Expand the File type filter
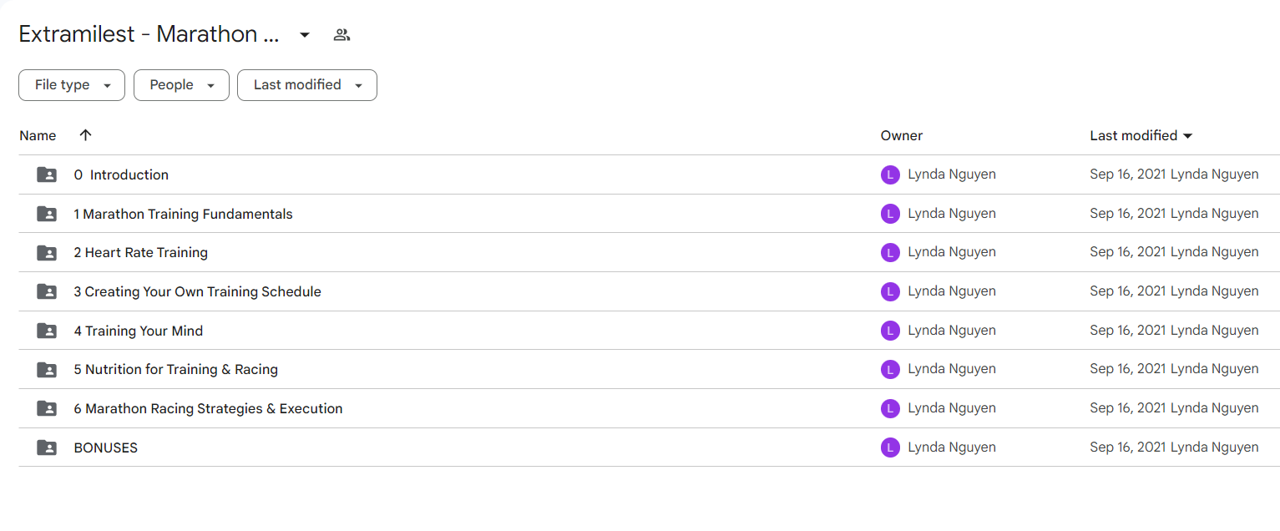Viewport: 1280px width, 531px height. (72, 85)
